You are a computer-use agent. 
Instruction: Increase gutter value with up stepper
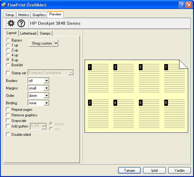pos(44,125)
